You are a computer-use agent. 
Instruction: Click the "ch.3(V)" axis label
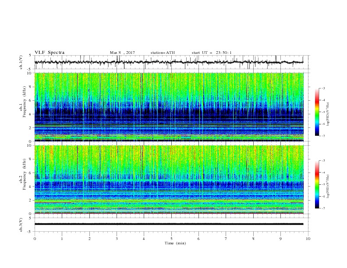(x=21, y=225)
